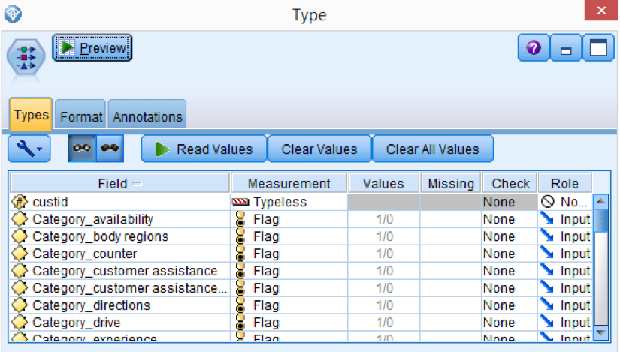Click the 1/0 values cell for Category_counter
Image resolution: width=620 pixels, height=352 pixels.
[384, 254]
